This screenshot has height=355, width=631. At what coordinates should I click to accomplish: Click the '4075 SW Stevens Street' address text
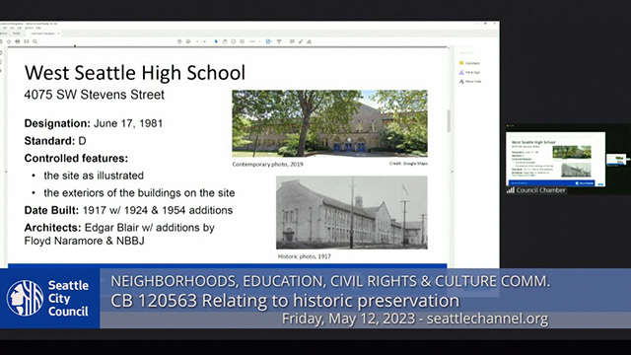95,95
